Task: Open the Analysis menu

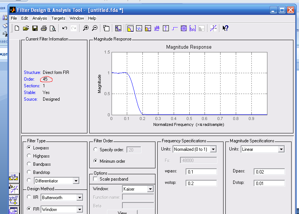Action: pyautogui.click(x=39, y=18)
